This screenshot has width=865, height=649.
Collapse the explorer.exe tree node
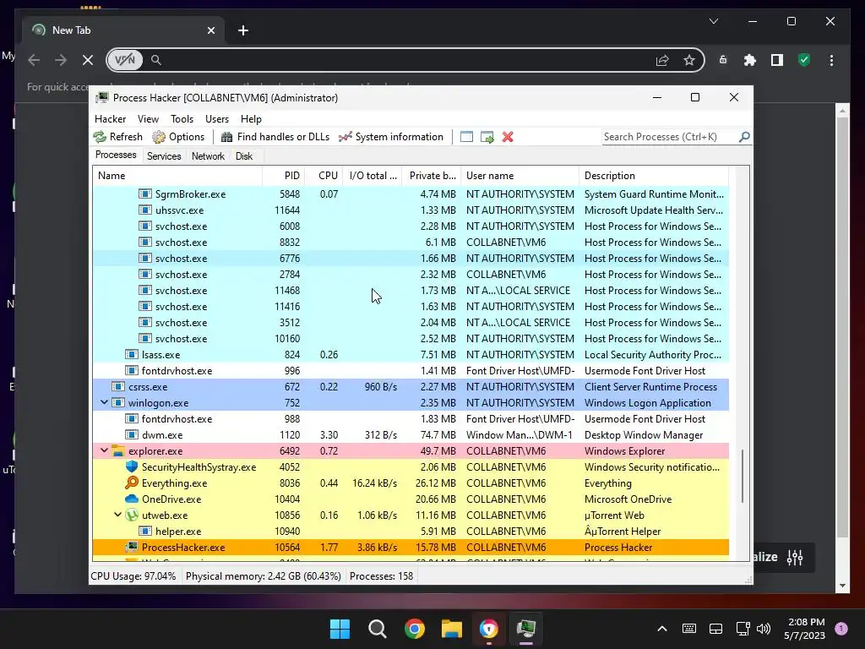(104, 451)
